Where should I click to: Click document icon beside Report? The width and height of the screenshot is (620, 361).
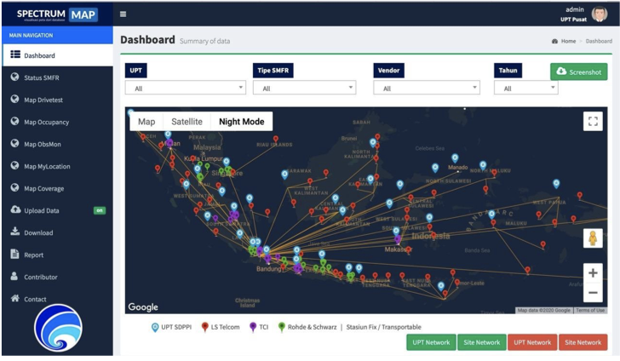coord(14,254)
